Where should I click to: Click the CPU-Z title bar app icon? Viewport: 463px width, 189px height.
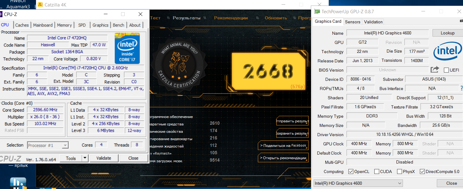coord(1,14)
